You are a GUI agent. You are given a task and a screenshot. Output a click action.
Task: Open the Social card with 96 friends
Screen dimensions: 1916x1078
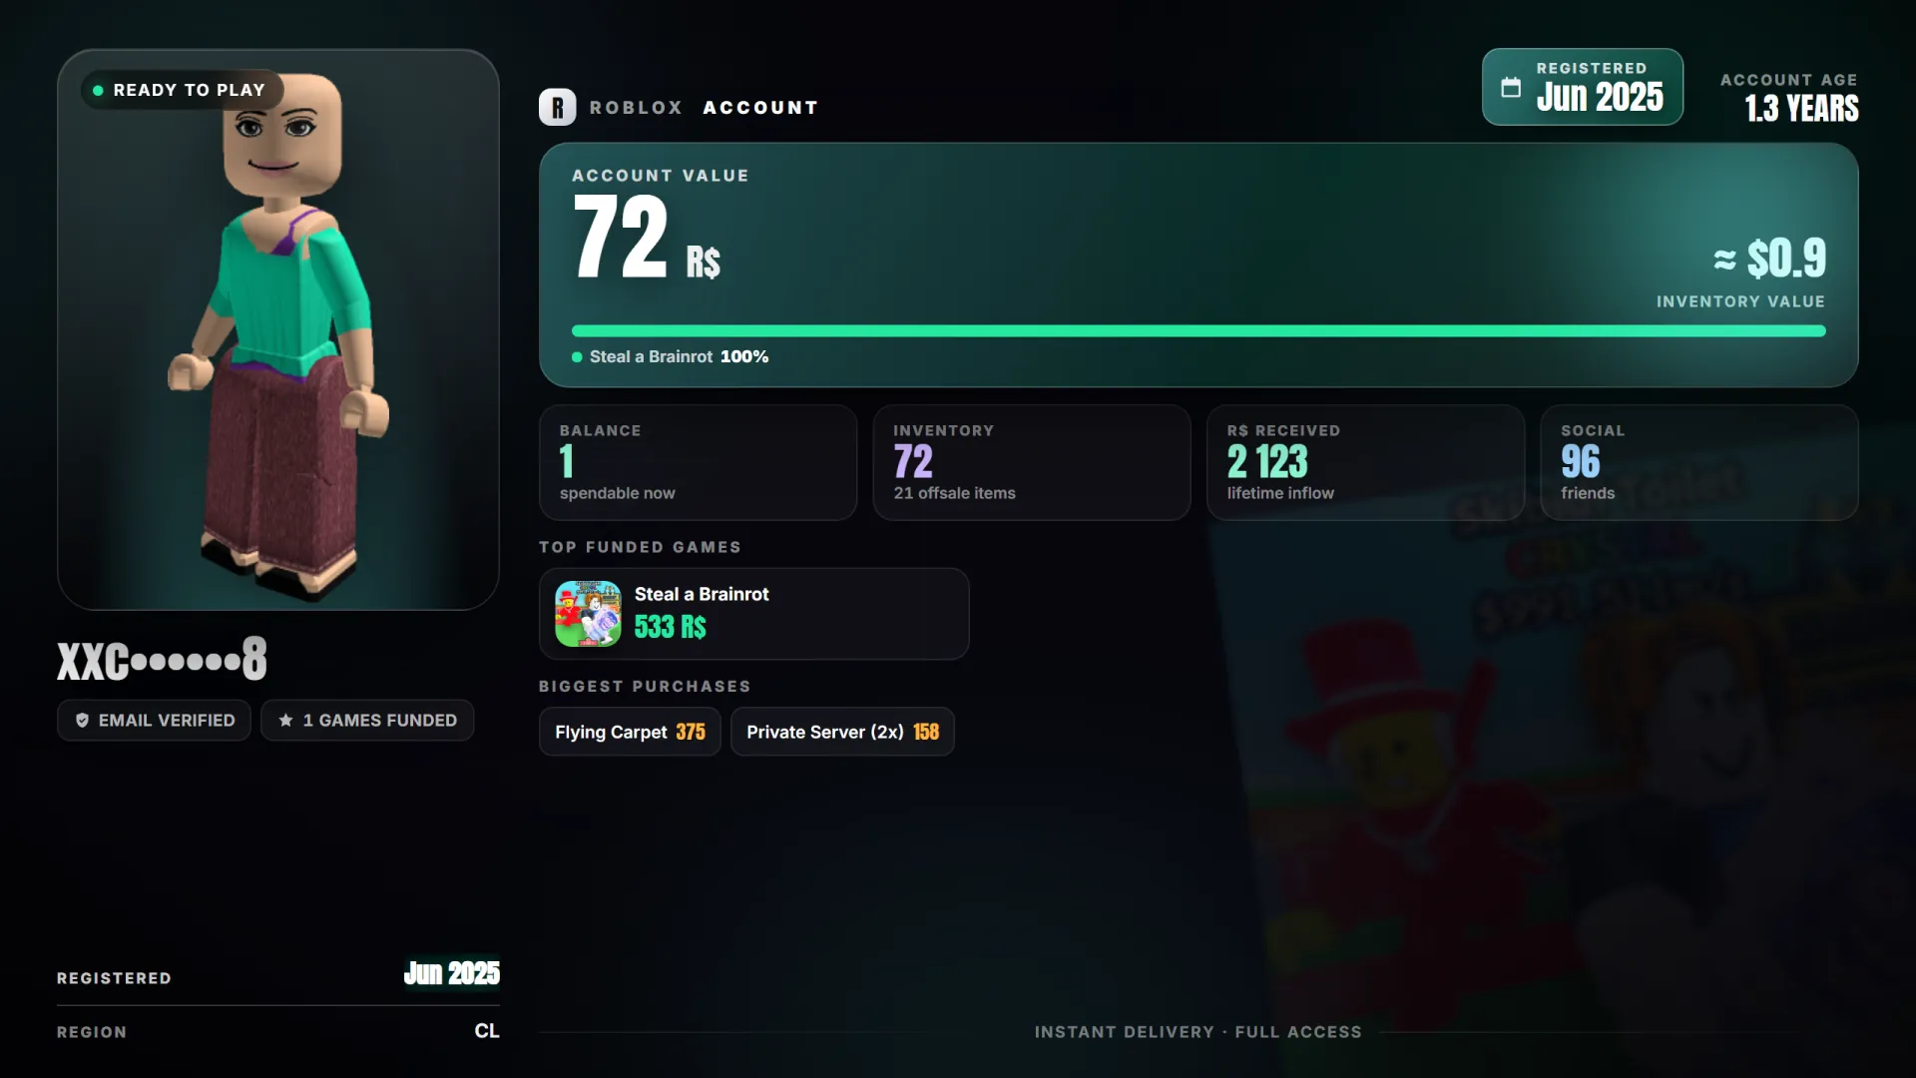pos(1698,462)
